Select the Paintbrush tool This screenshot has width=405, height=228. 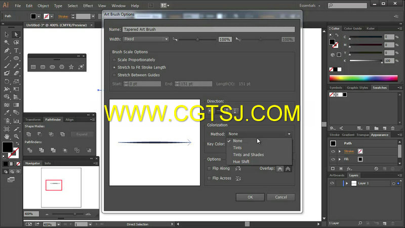pos(7,66)
